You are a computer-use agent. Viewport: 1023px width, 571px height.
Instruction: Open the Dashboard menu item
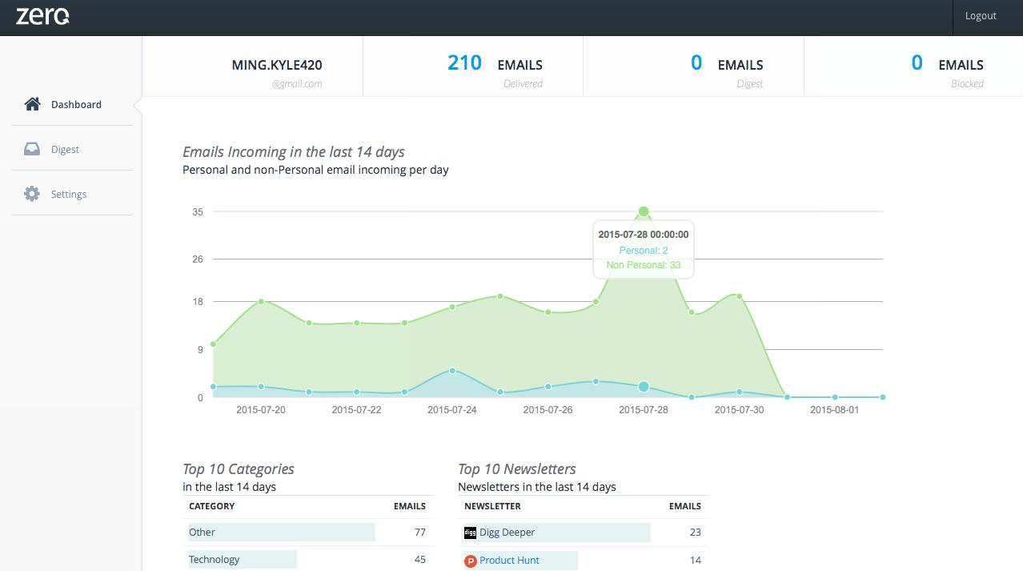(x=76, y=105)
